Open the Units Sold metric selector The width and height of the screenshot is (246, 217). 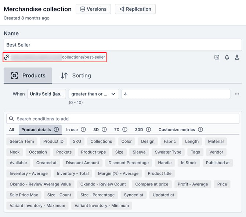[47, 94]
